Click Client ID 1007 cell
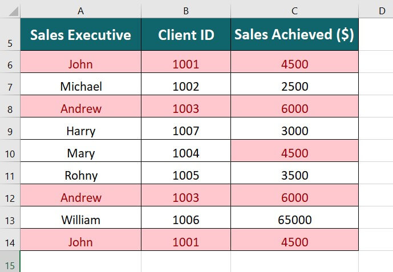The height and width of the screenshot is (272, 393). pos(186,131)
